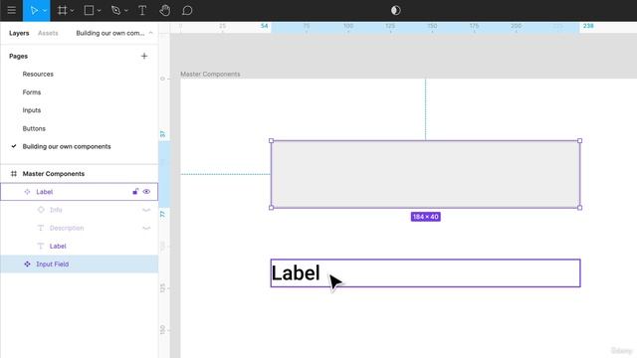Click the Master Components frame title on canvas

coord(210,74)
